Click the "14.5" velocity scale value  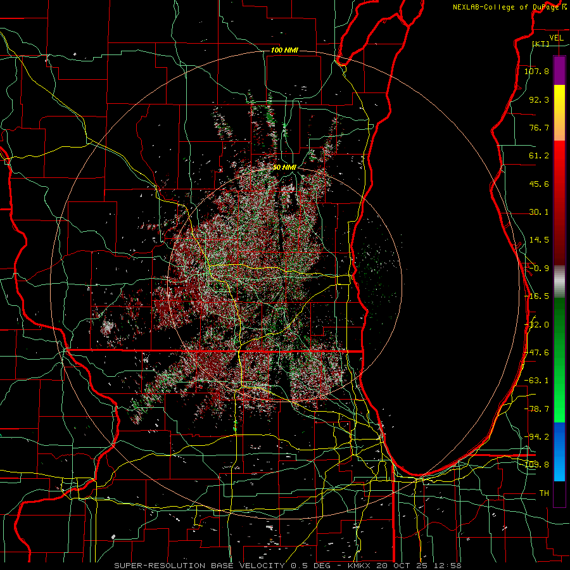coord(539,240)
